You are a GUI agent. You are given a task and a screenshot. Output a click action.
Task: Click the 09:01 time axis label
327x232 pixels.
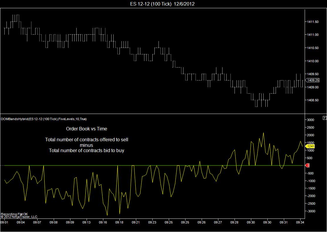(4, 222)
